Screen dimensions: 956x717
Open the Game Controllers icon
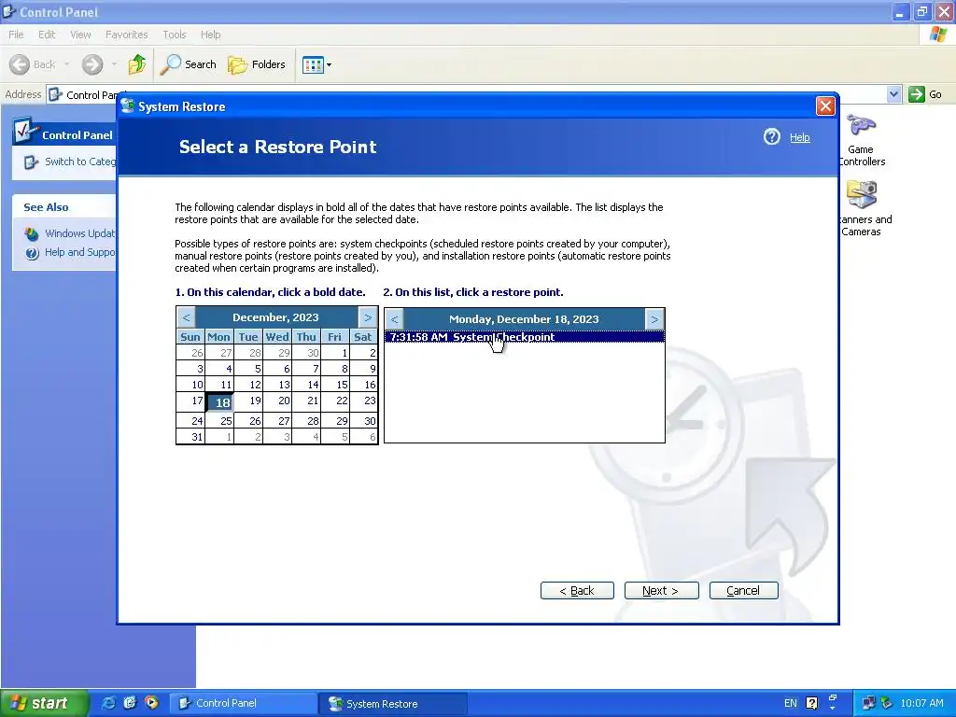tap(861, 140)
